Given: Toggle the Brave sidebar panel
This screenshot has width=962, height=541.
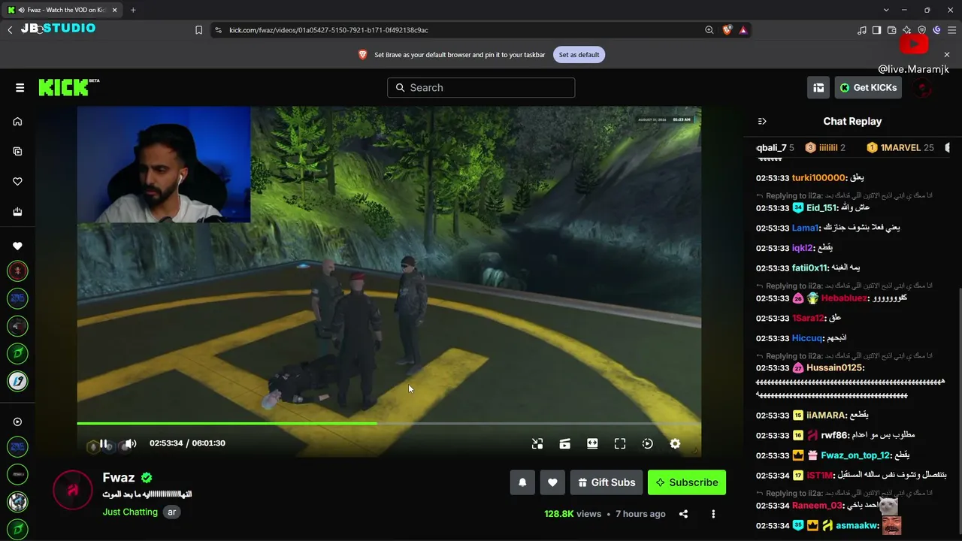Looking at the screenshot, I should click(x=876, y=30).
